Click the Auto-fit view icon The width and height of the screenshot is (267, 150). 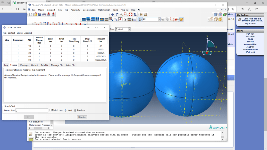[x=130, y=14]
